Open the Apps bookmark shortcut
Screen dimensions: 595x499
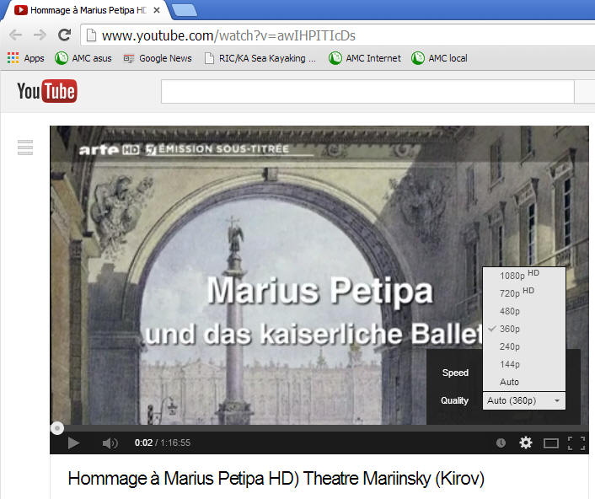point(26,58)
